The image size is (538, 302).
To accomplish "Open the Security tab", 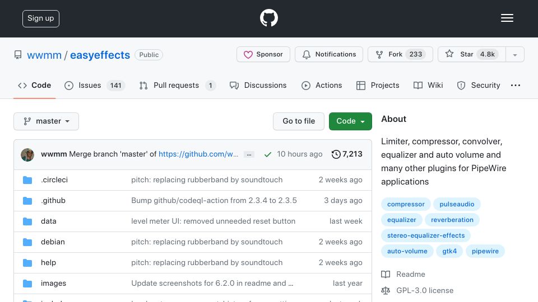I will click(x=478, y=85).
